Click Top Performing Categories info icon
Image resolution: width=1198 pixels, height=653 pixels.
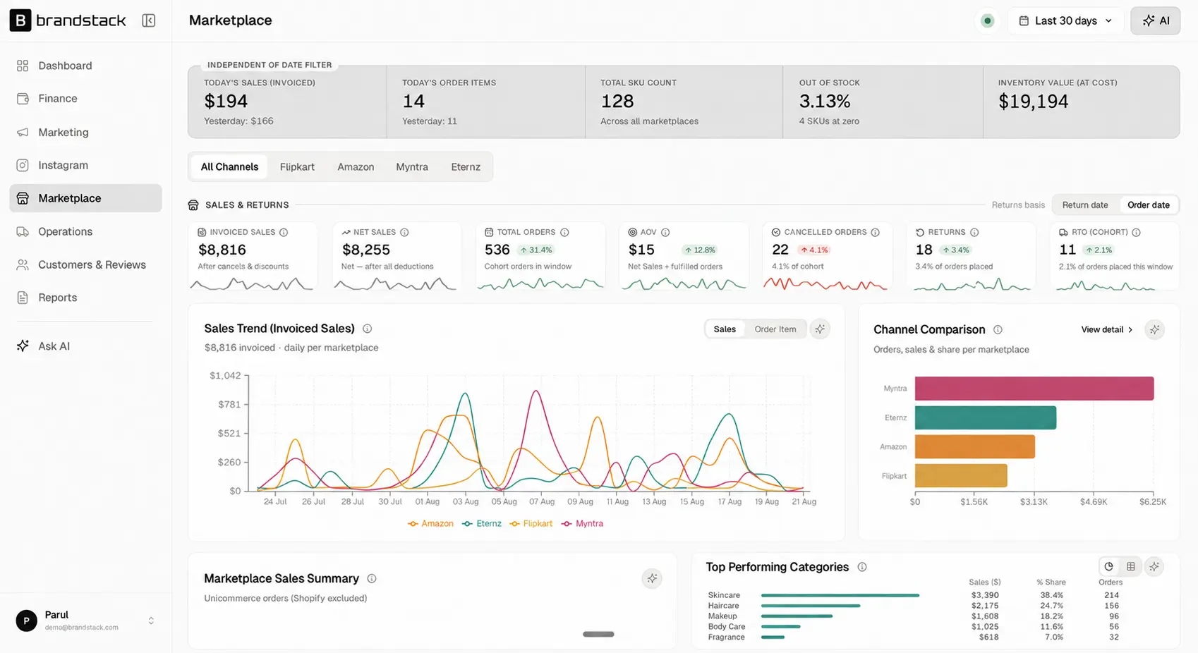[x=862, y=567]
